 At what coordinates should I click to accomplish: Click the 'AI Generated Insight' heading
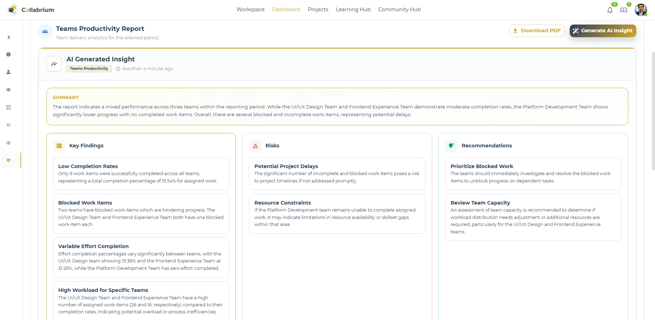point(100,59)
